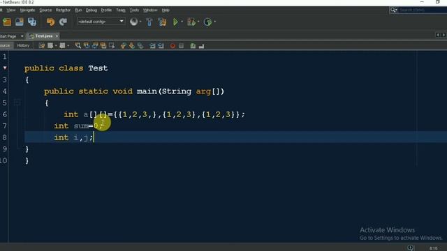Toggle Highlight Search icon
Viewport: 447px width, 251px height.
tap(103, 45)
